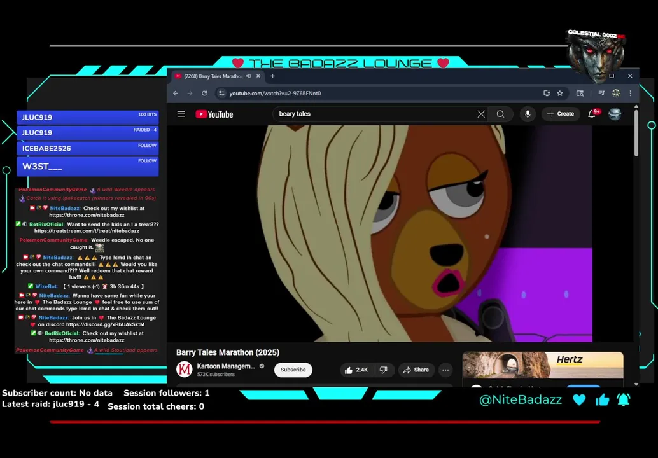
Task: Mute tab via speaker icon on tab
Action: [248, 76]
